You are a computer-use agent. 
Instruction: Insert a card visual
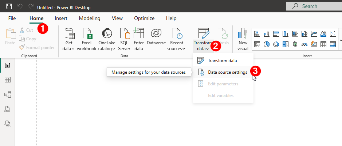[x=314, y=44]
